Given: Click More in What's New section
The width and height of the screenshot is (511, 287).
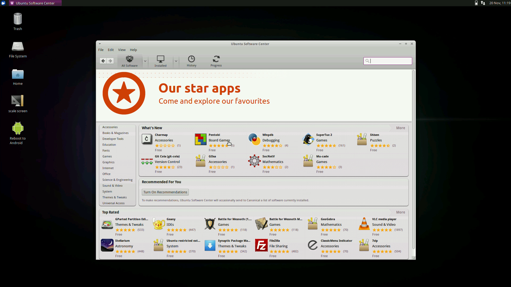Looking at the screenshot, I should click(400, 128).
